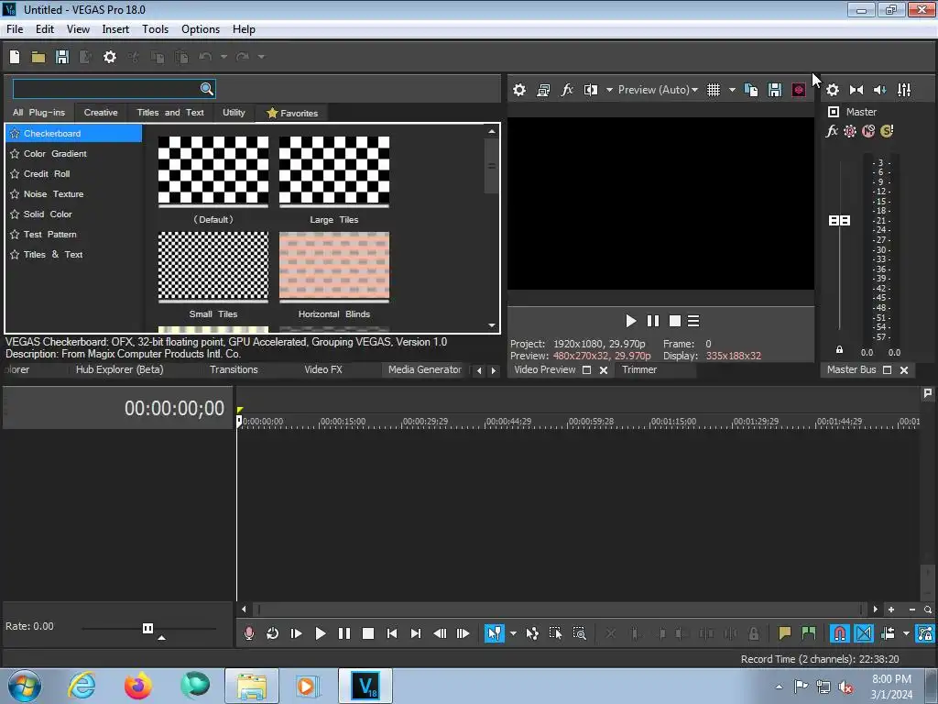Toggle the Master fader channel lock icon
The width and height of the screenshot is (938, 704).
[x=839, y=349]
